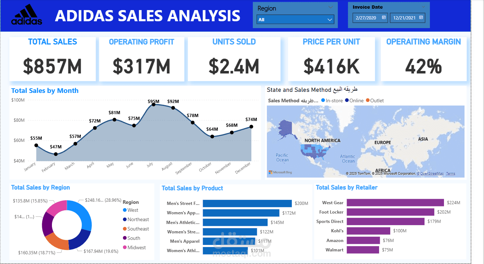The image size is (484, 264).
Task: Click the Adidas logo in the header
Action: tap(27, 14)
